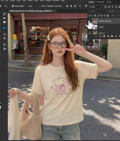Switch to the Paths tab

pos(109,2)
